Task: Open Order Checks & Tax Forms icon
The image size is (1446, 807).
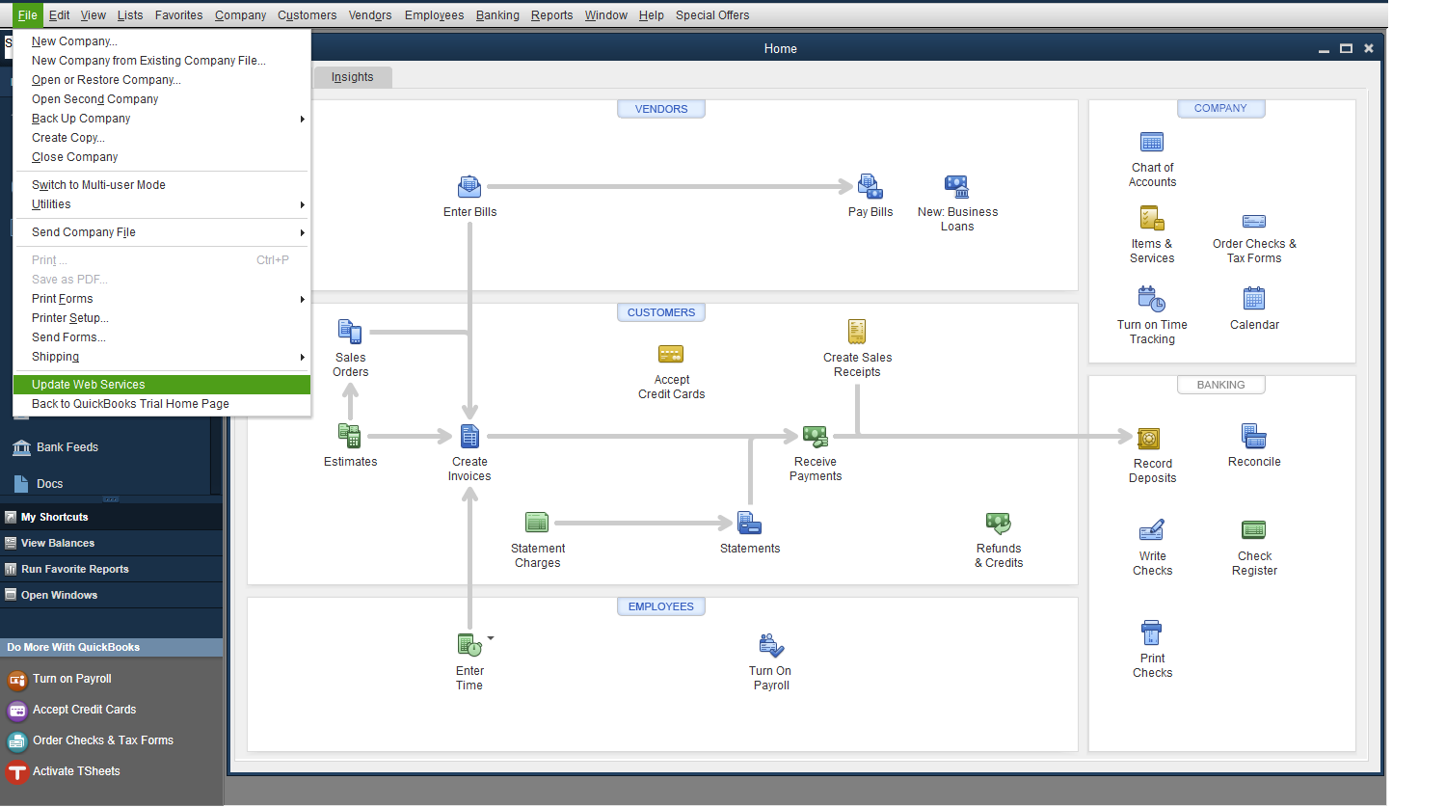Action: tap(1254, 221)
